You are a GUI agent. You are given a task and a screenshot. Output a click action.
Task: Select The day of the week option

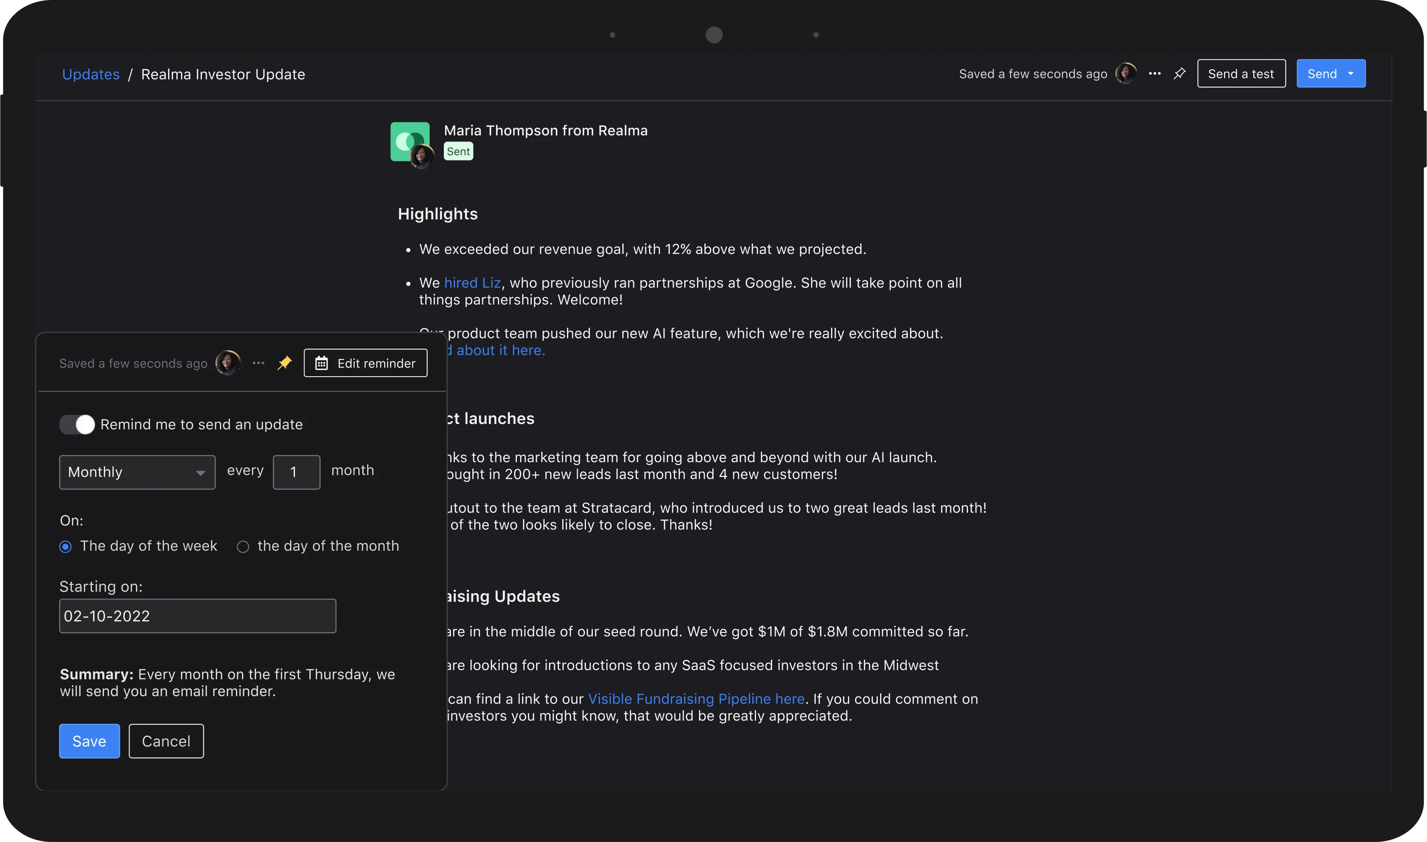pos(66,546)
